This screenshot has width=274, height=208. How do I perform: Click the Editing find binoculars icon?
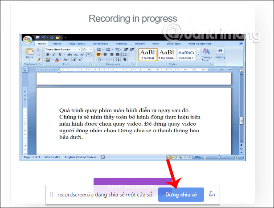click(x=220, y=51)
